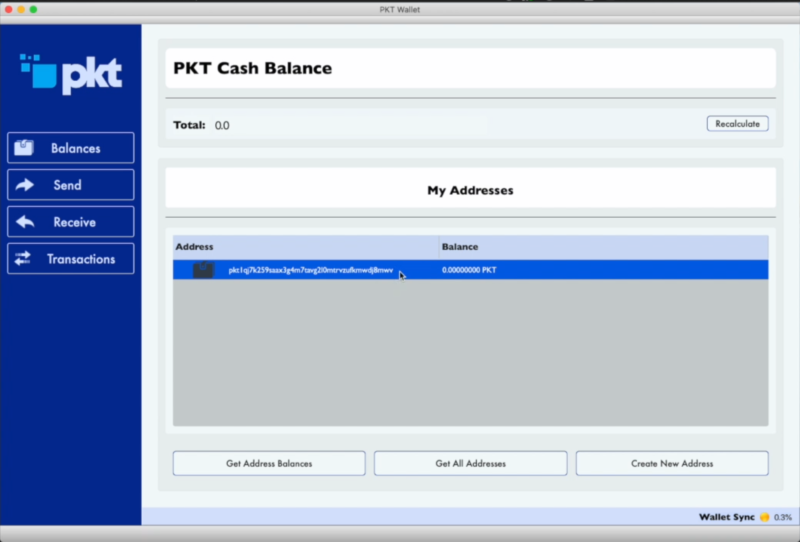Screen dimensions: 800x542
Task: Select the Balances wallet icon
Action: pyautogui.click(x=23, y=148)
